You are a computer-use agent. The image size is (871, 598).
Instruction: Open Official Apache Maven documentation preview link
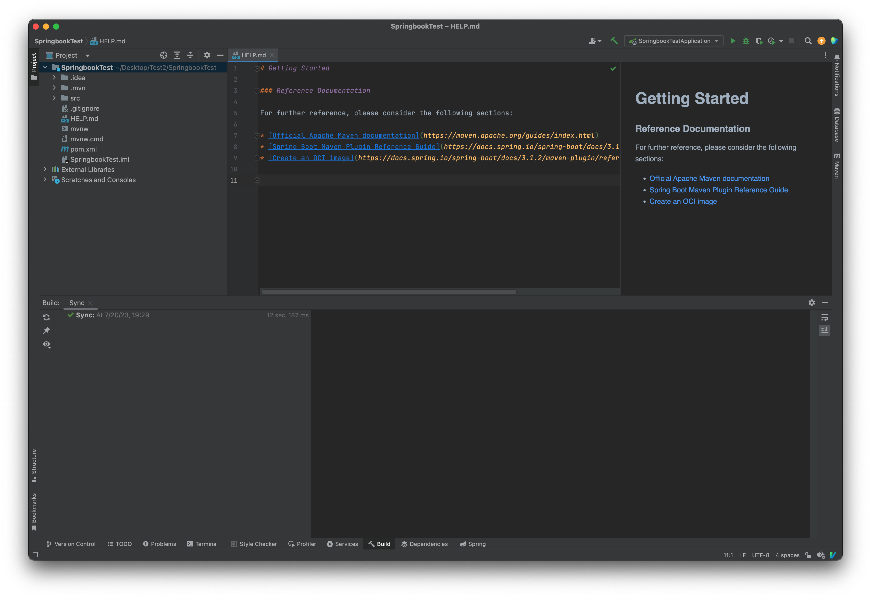click(x=709, y=178)
